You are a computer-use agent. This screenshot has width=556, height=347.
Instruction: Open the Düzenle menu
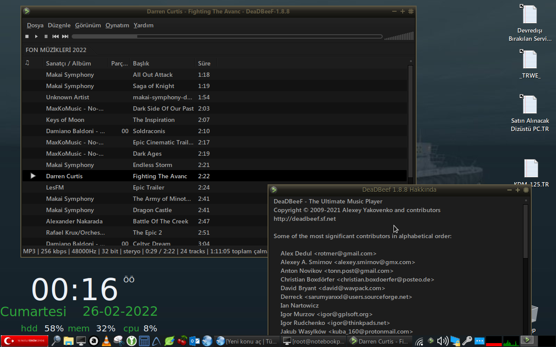tap(59, 25)
